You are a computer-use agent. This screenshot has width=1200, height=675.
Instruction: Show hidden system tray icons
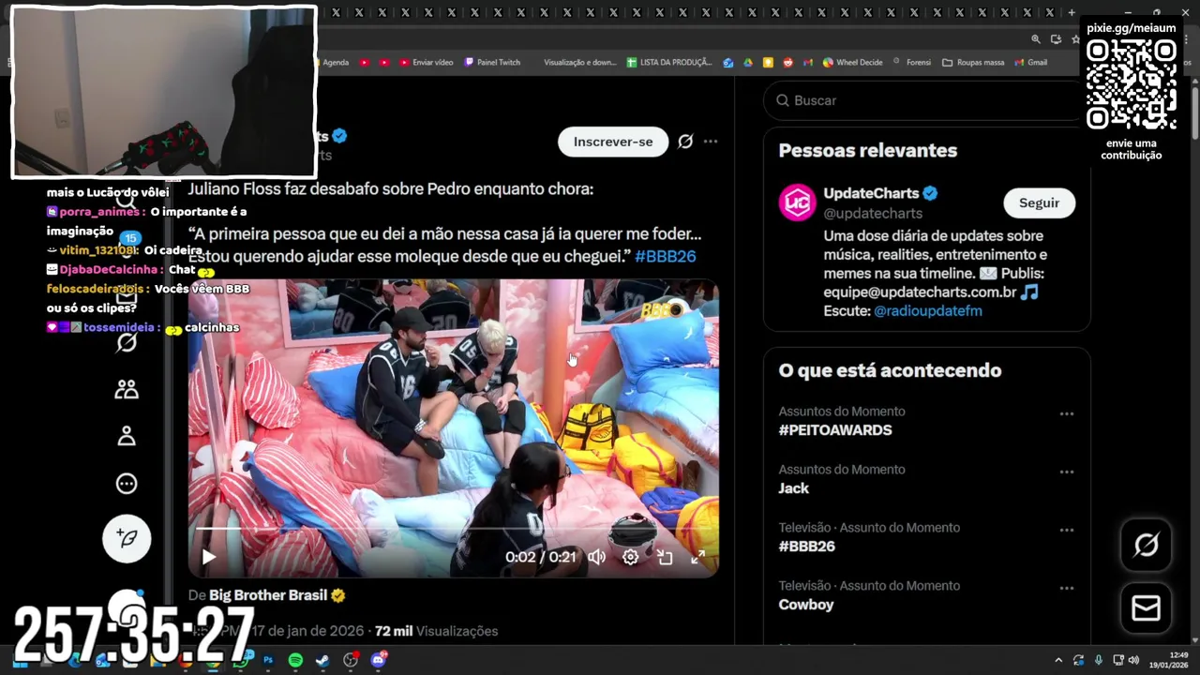1058,660
